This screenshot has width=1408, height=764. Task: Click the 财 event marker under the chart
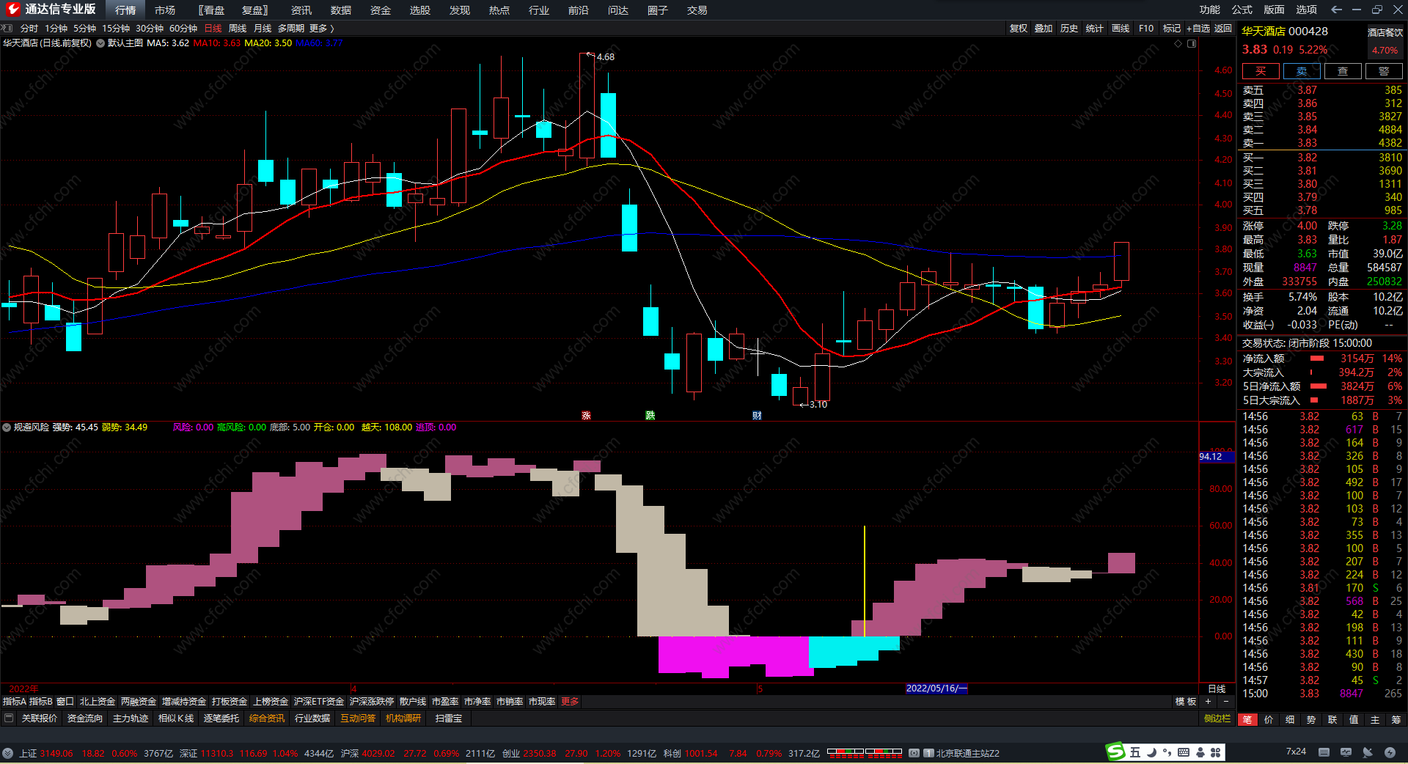(x=757, y=416)
